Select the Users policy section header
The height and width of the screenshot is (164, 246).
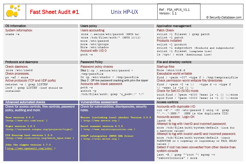click(117, 26)
